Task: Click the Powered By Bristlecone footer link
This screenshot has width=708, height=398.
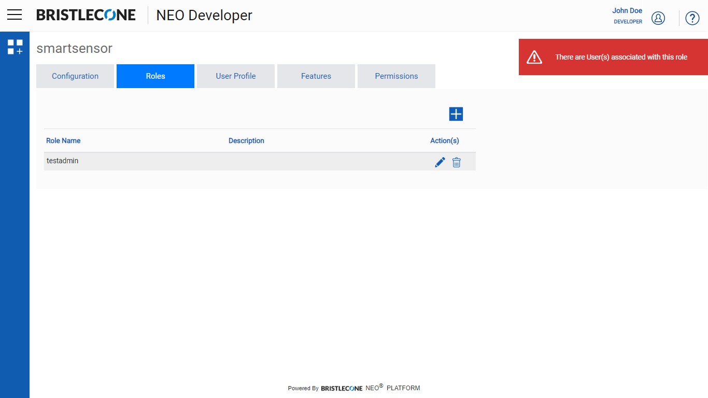Action: pyautogui.click(x=354, y=388)
